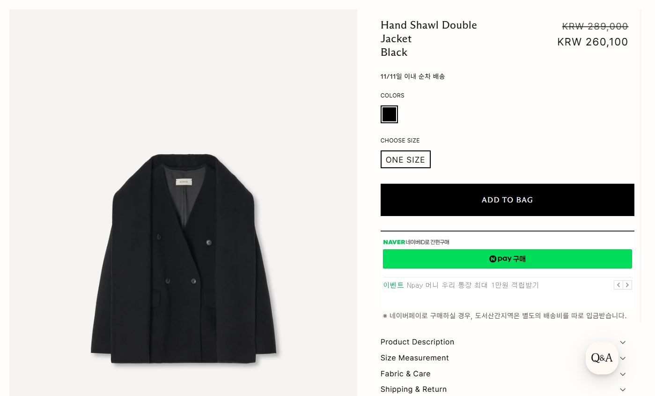
Task: Open the Product Description label
Action: point(417,342)
